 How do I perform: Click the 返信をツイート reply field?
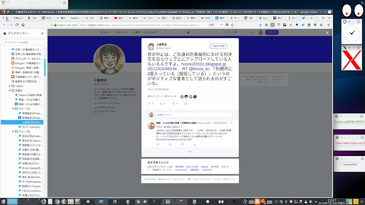click(x=194, y=115)
